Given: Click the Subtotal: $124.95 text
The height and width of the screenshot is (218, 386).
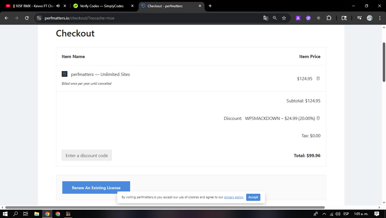Looking at the screenshot, I should pos(303,101).
